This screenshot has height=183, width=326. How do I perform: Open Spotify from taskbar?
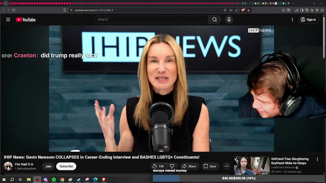(x=54, y=179)
